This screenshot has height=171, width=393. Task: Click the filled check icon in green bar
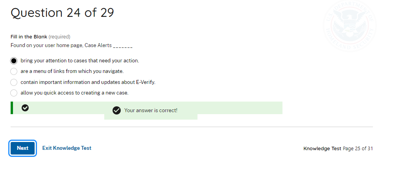tap(25, 108)
